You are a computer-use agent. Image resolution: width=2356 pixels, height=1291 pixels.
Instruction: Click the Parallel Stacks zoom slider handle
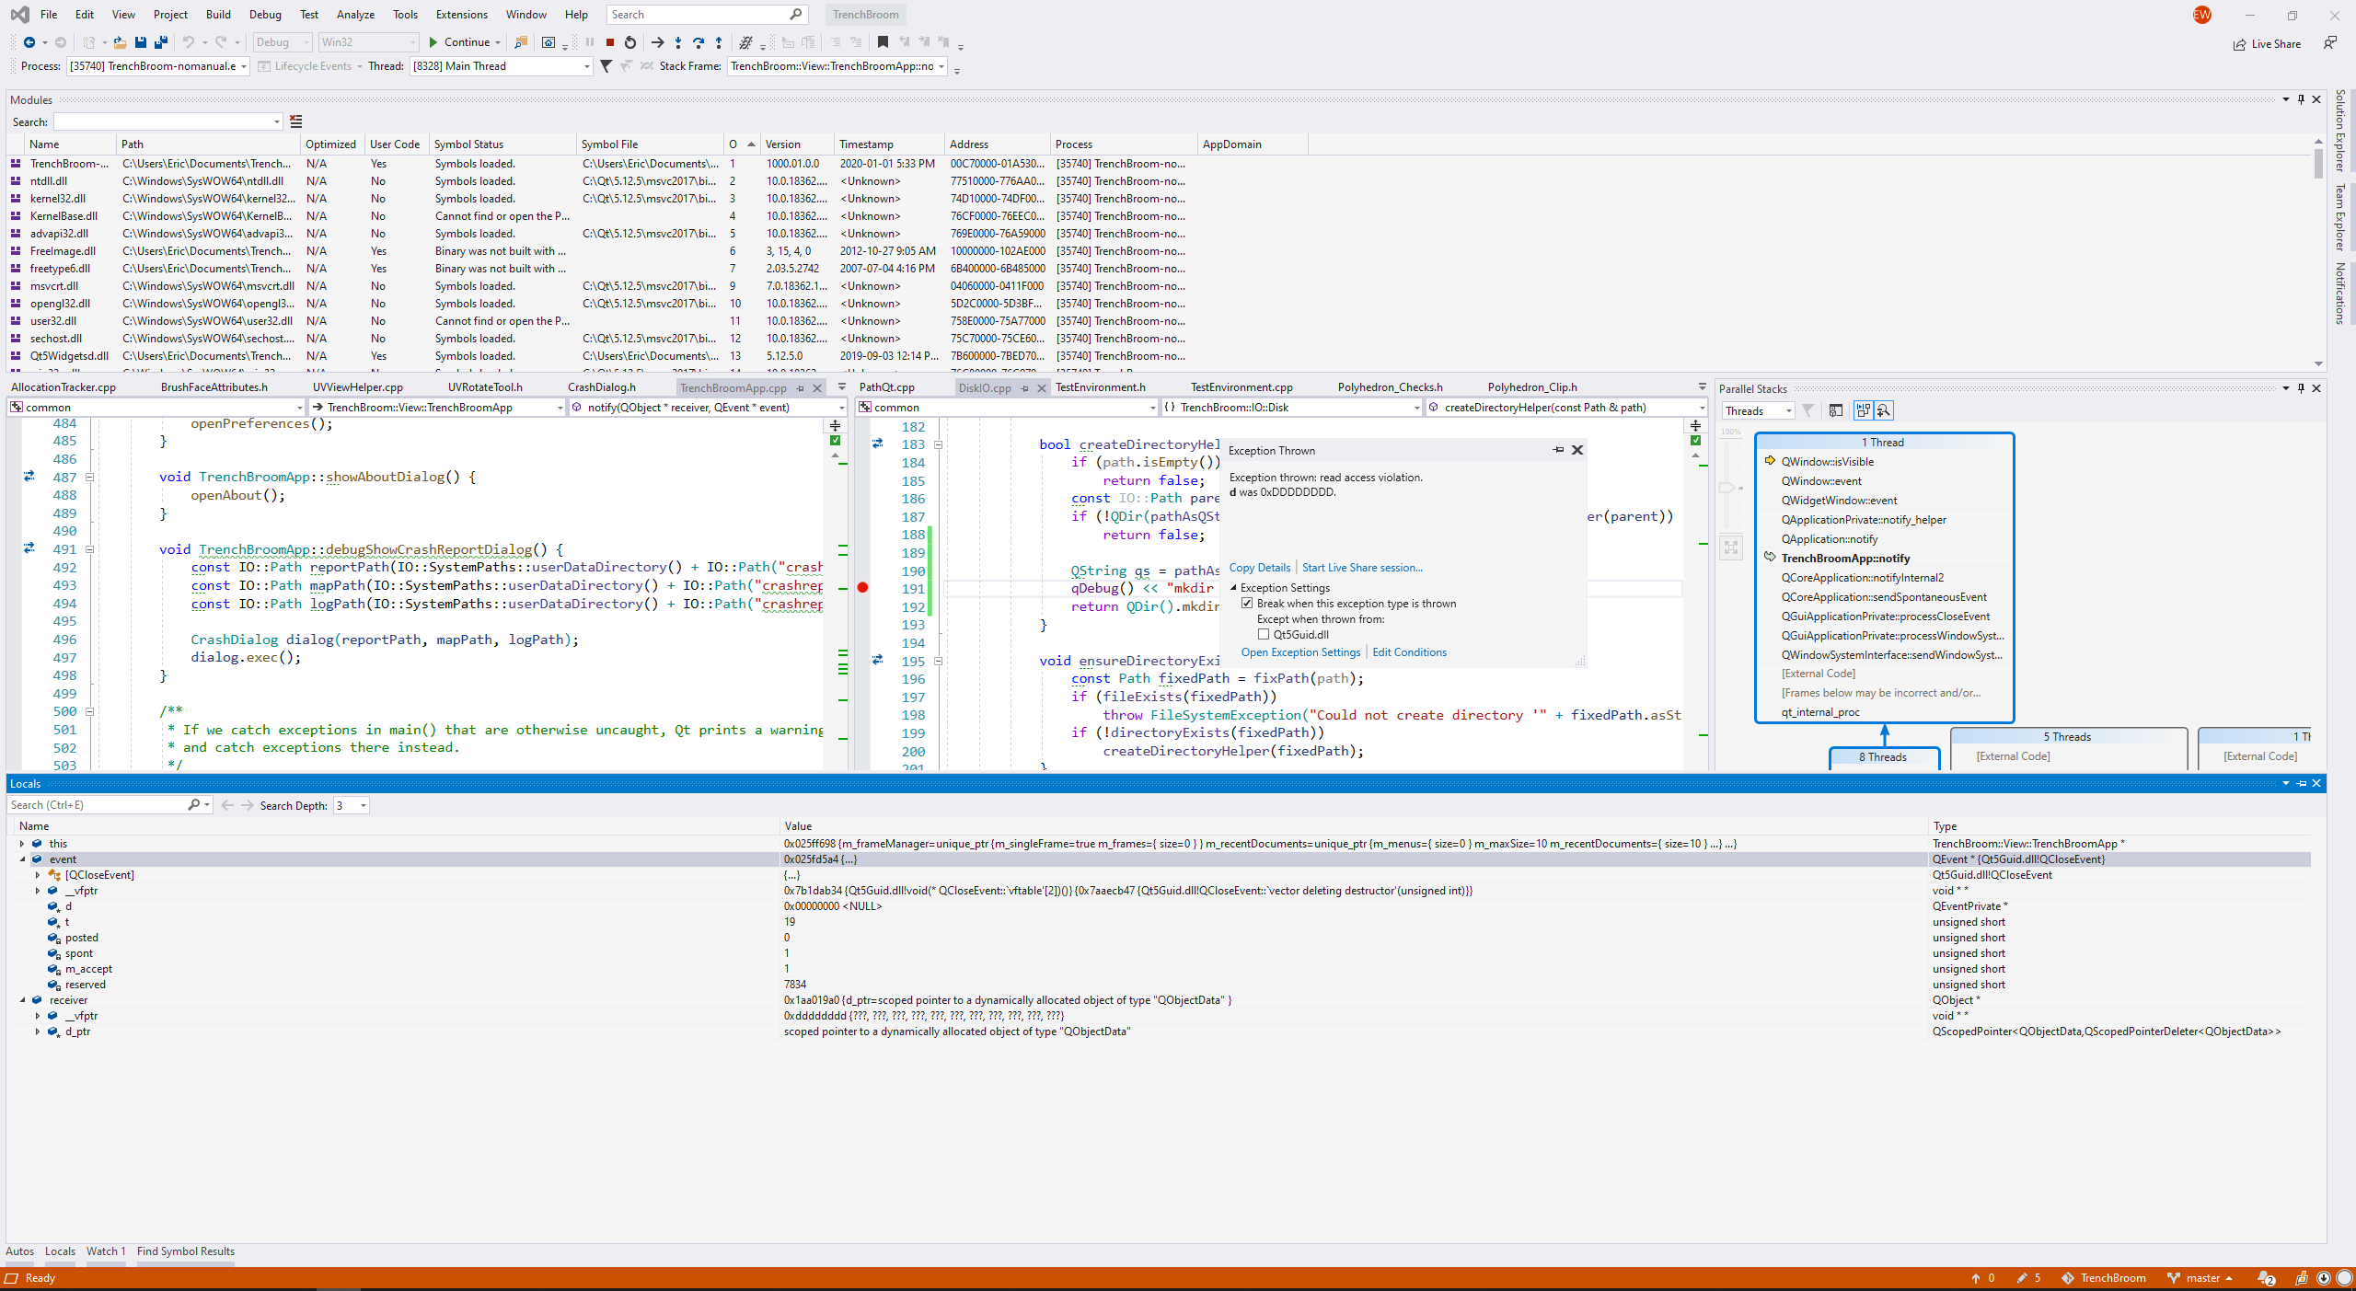pyautogui.click(x=1727, y=489)
